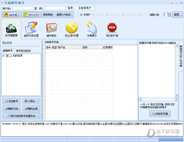This screenshot has width=184, height=142.
Task: Switch to the 帐号移动目标 tab
Action: (x=23, y=51)
